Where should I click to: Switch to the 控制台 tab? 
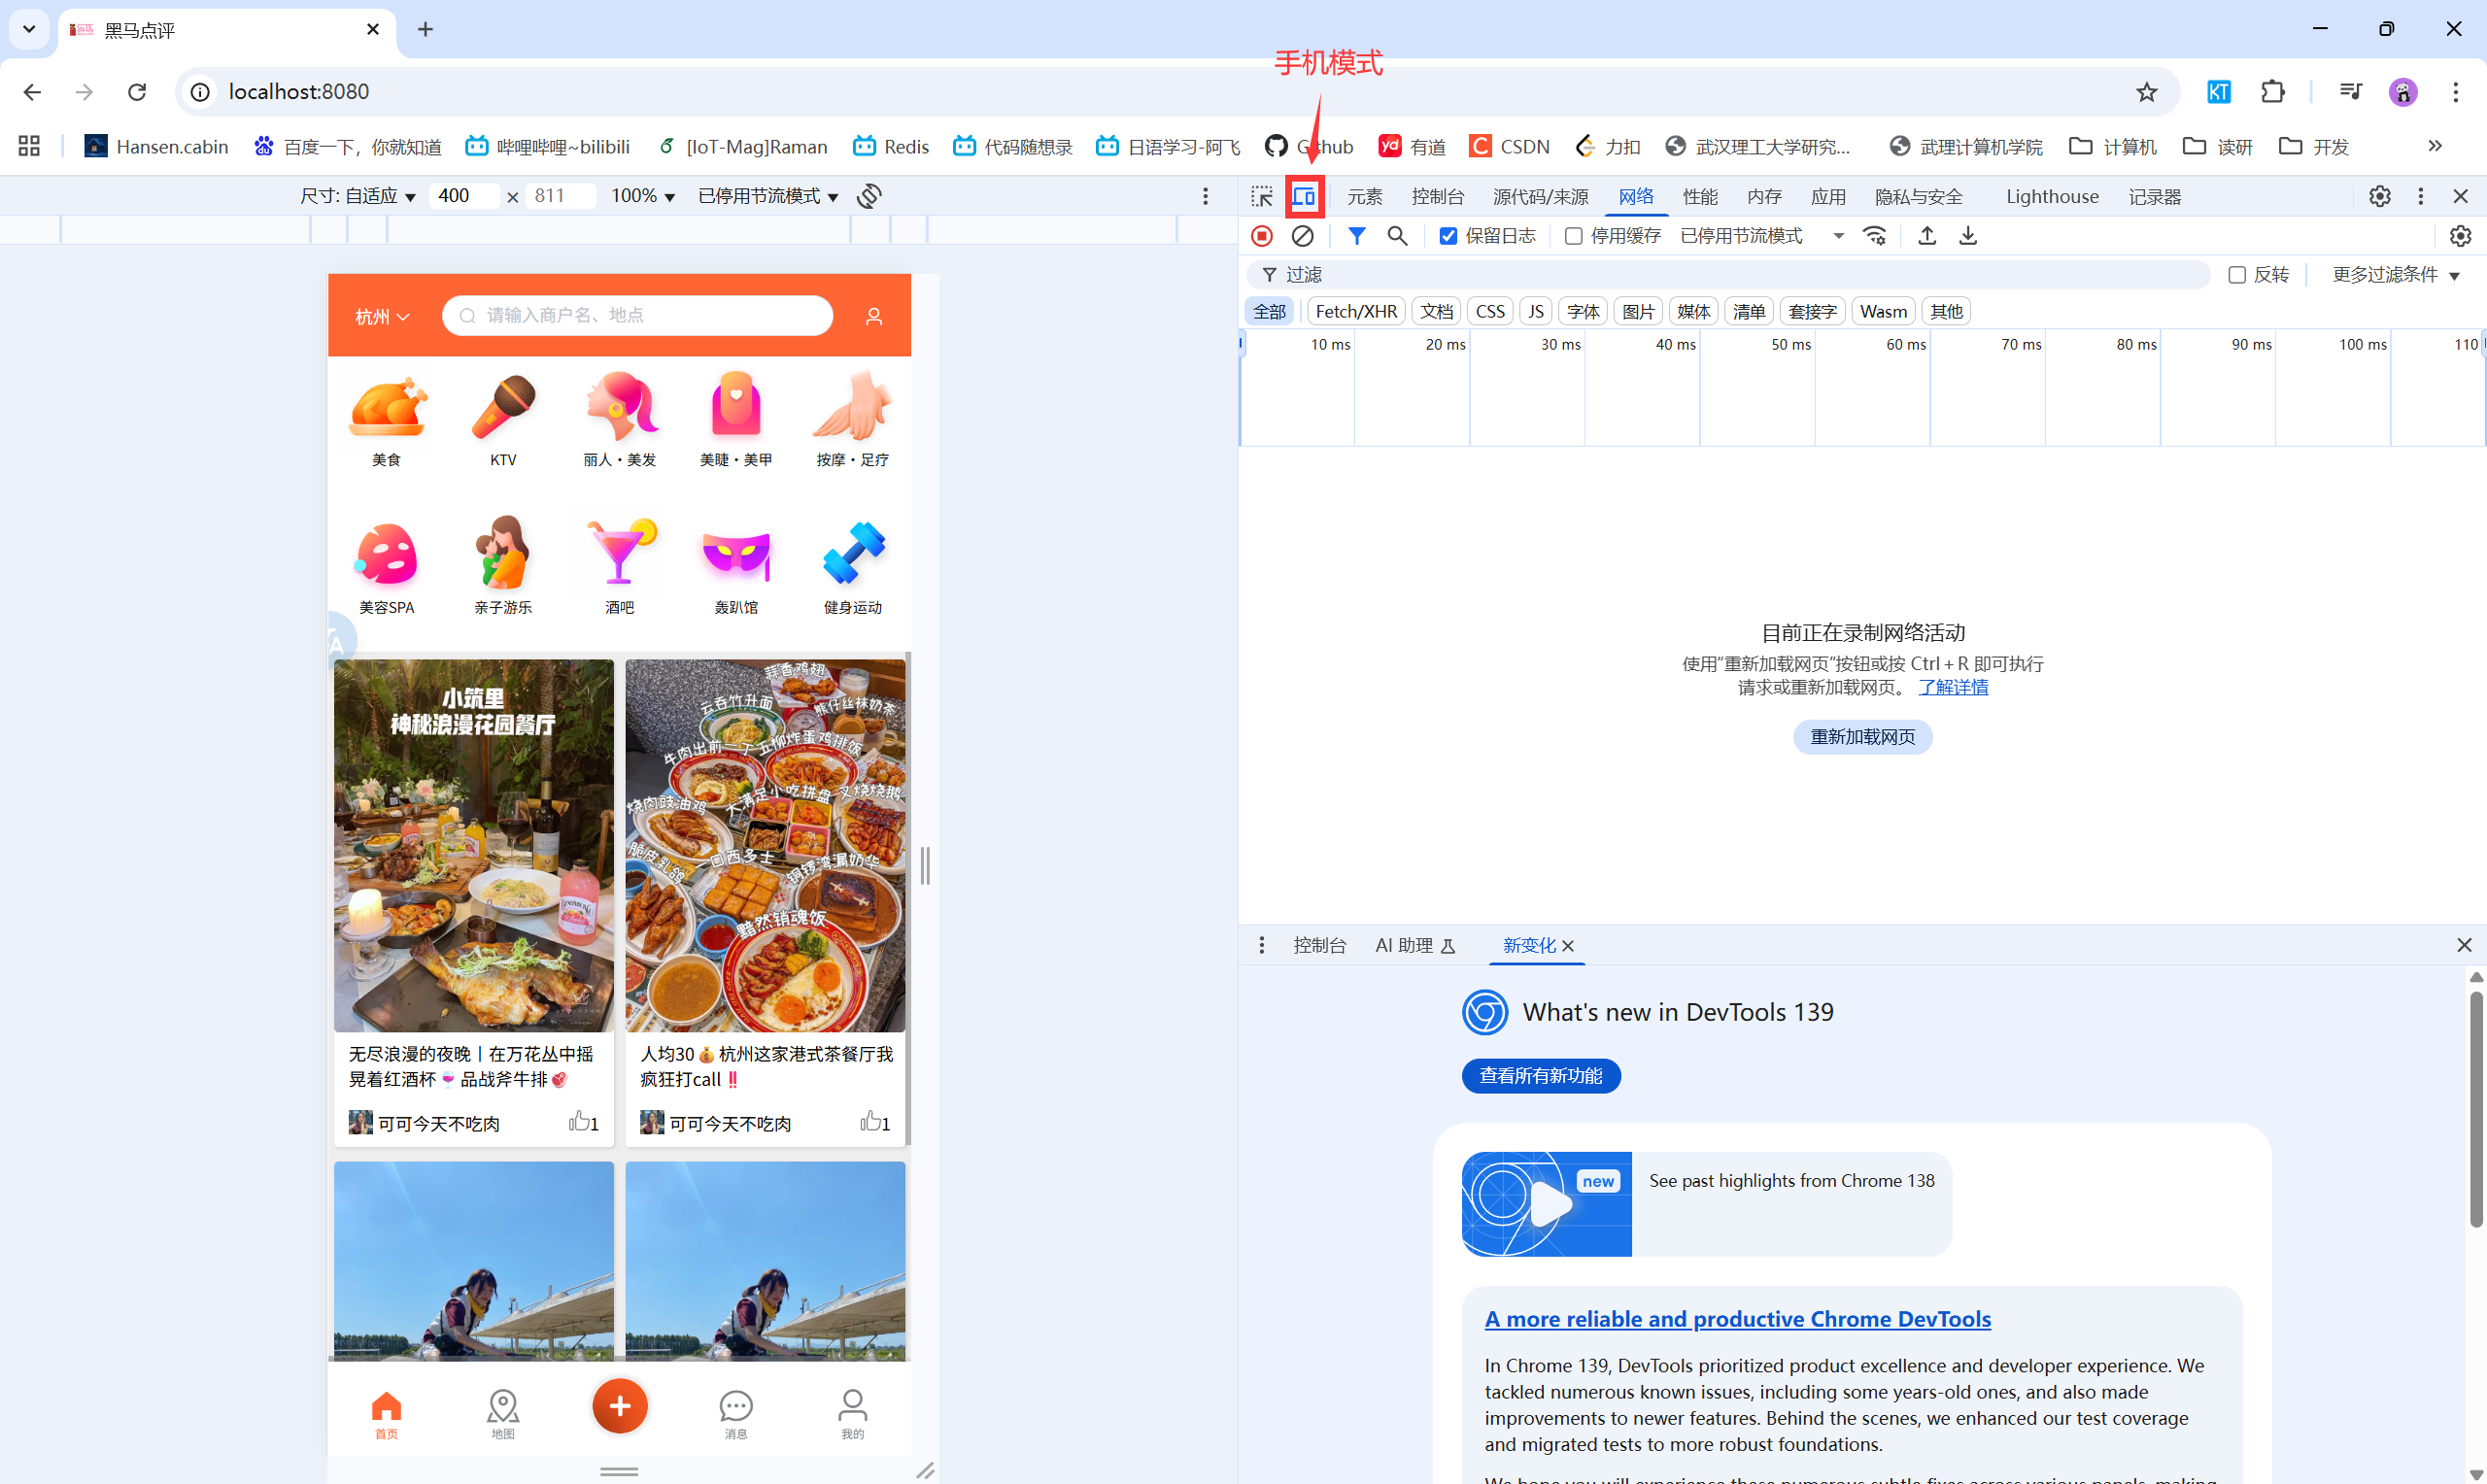pos(1437,196)
